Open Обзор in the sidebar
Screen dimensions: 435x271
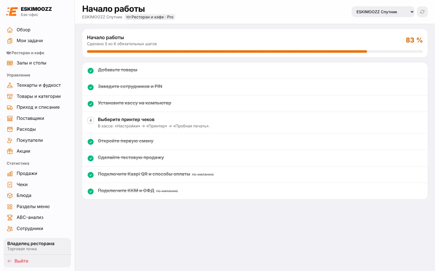(x=37, y=30)
